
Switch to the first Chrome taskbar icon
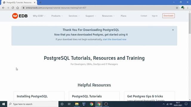click(91, 104)
